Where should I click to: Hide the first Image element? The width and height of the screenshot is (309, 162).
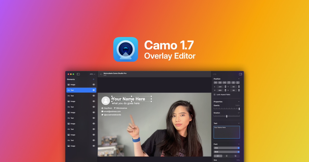coord(94,85)
